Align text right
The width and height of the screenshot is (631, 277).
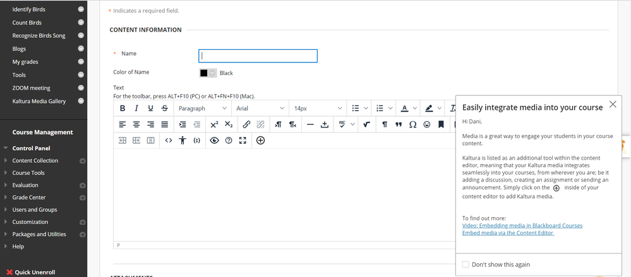pyautogui.click(x=150, y=125)
